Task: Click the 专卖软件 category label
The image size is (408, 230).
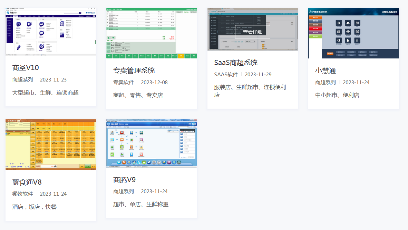Action: 124,82
